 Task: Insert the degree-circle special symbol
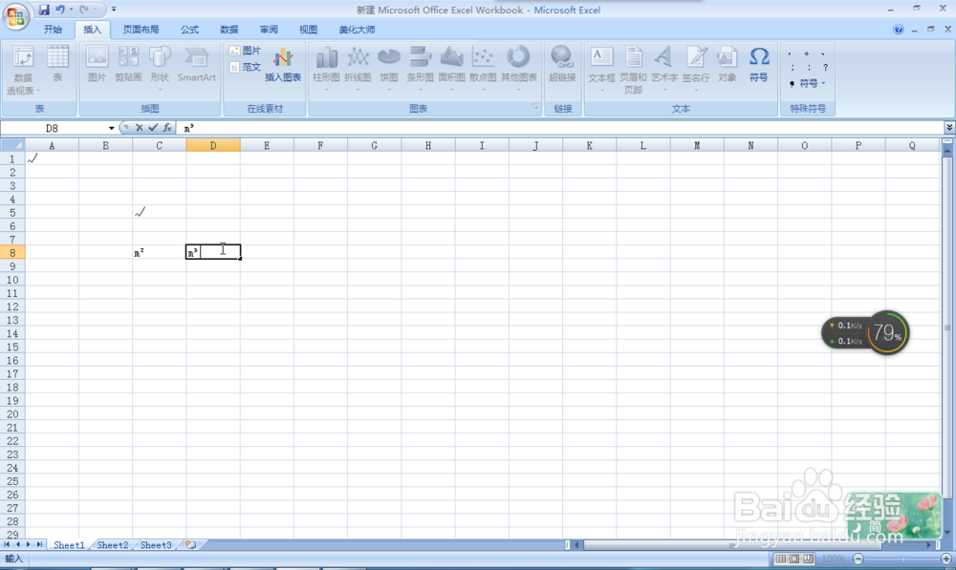(806, 53)
